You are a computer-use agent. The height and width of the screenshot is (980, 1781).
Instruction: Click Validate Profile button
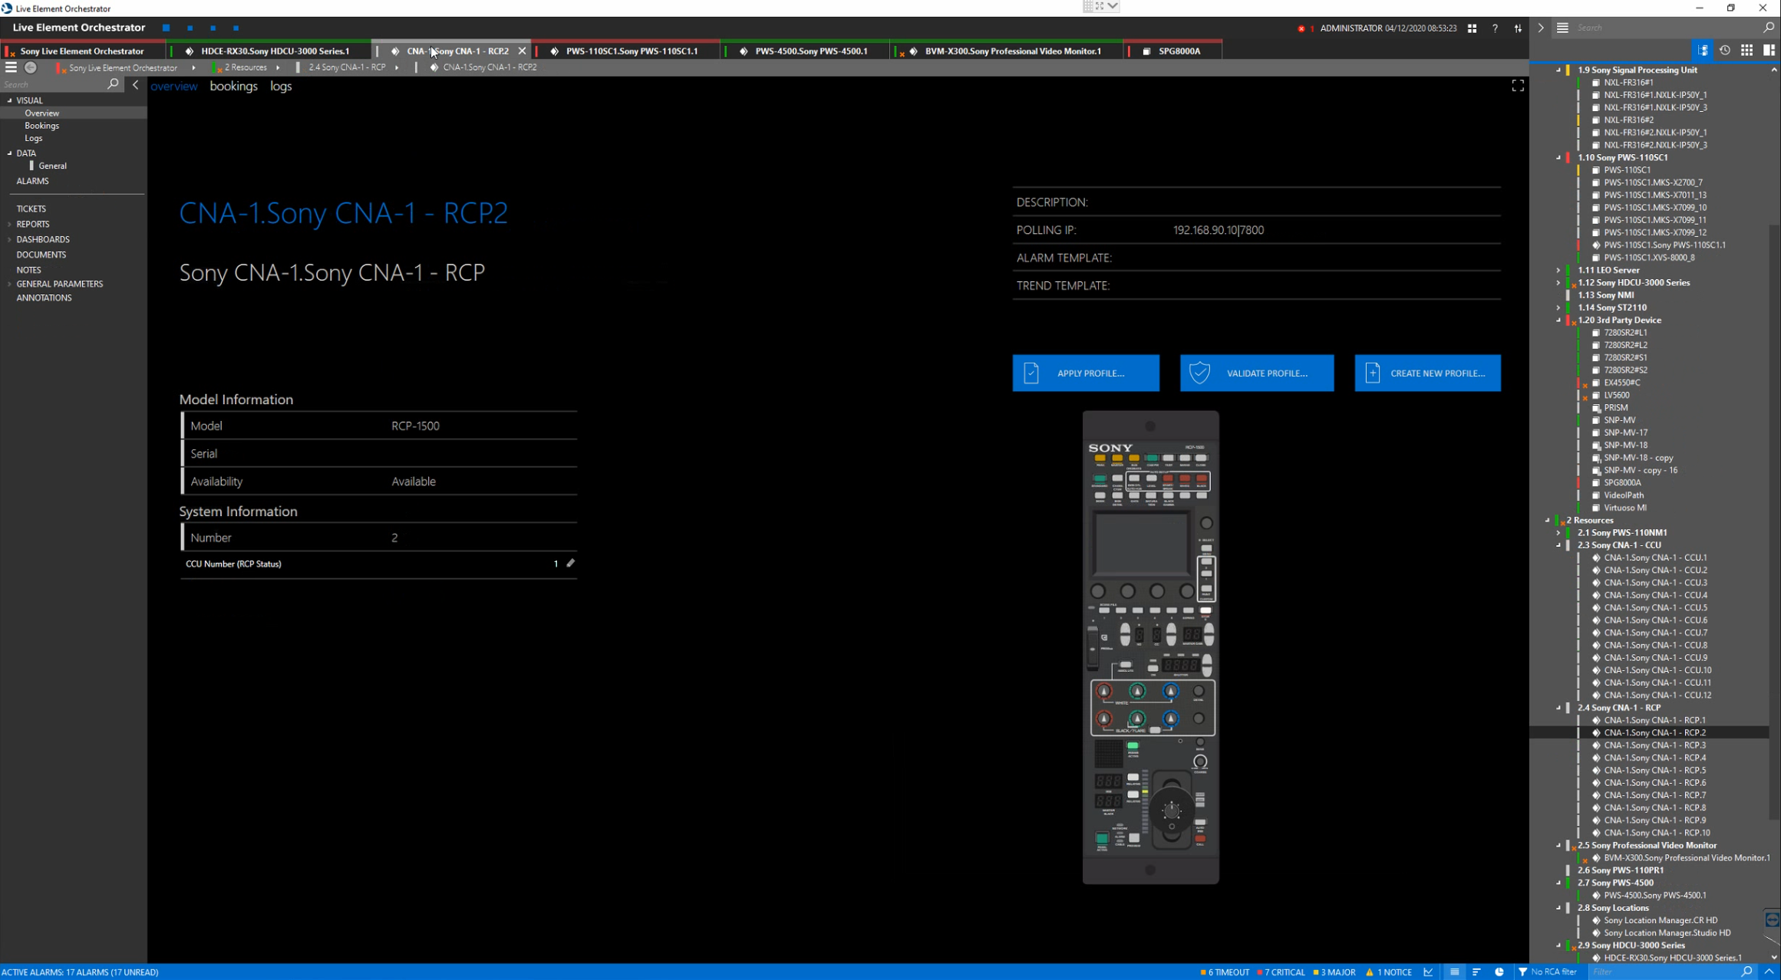(1257, 373)
